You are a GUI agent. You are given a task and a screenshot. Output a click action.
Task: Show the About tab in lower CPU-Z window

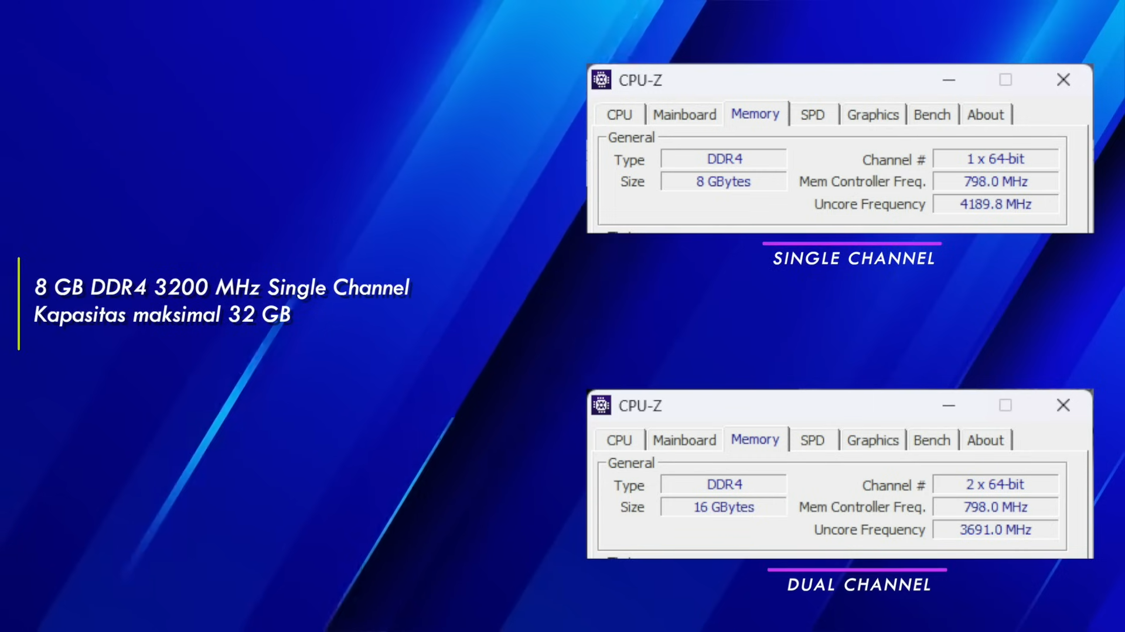coord(986,440)
